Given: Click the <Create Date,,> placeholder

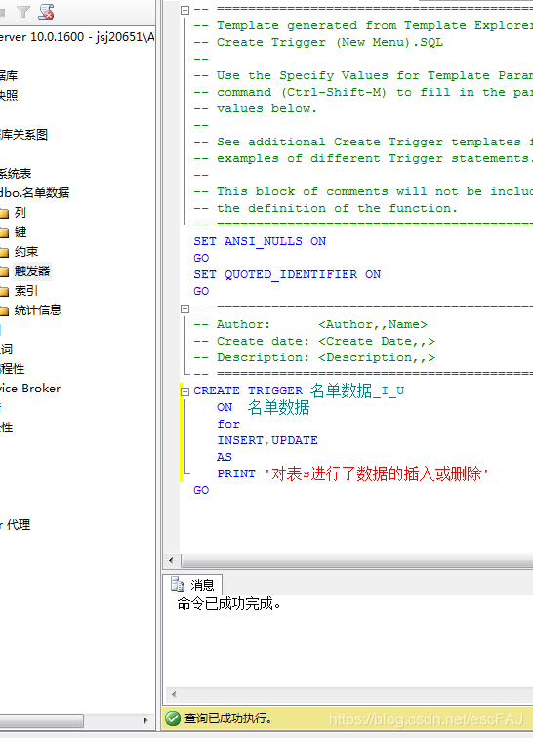Looking at the screenshot, I should tap(377, 341).
